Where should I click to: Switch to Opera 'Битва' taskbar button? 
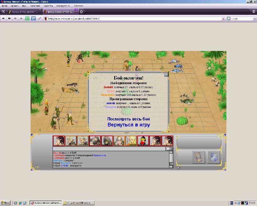coord(46,203)
